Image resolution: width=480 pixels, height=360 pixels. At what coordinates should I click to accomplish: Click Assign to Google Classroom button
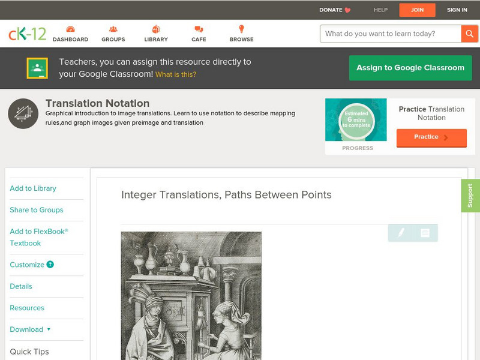[x=410, y=68]
